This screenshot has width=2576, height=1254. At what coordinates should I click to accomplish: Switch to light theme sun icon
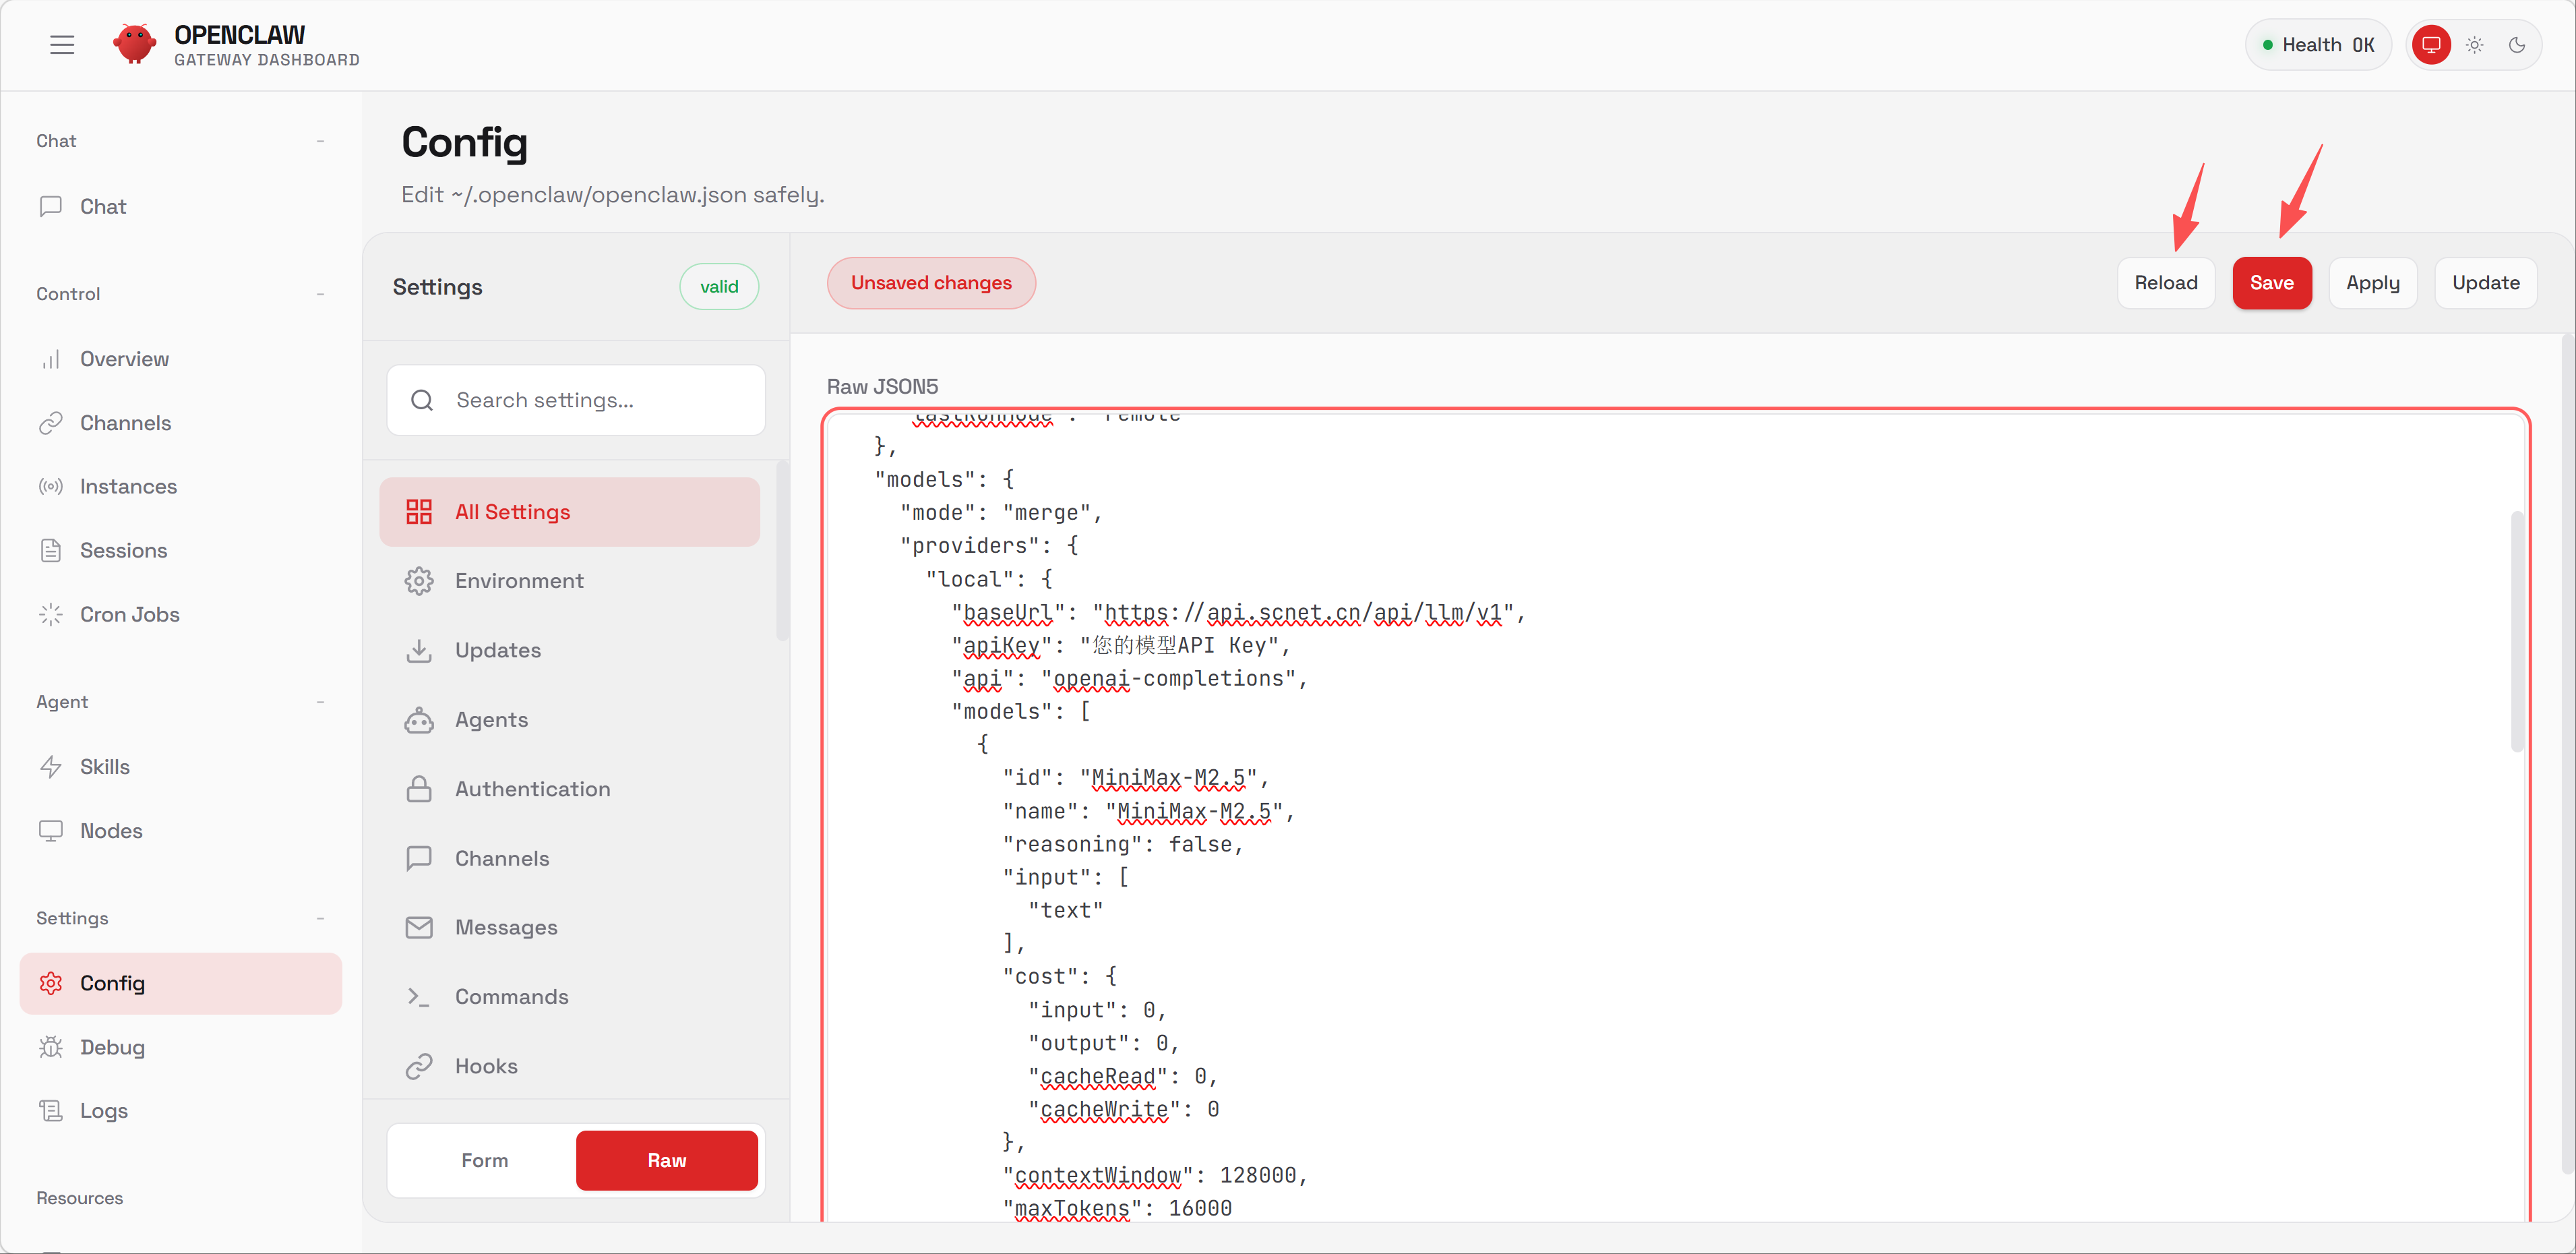click(x=2474, y=45)
